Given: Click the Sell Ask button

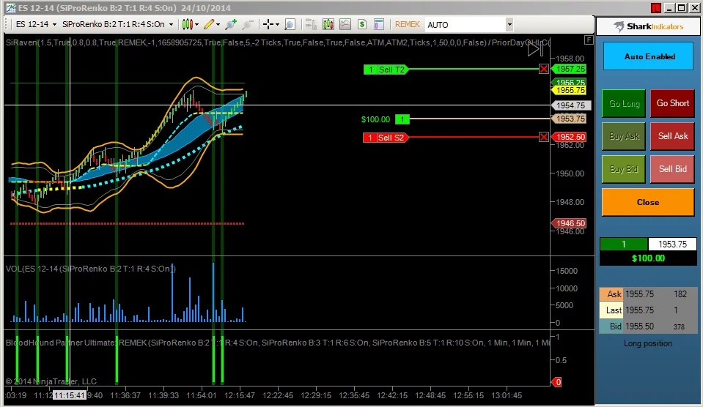Looking at the screenshot, I should 672,136.
